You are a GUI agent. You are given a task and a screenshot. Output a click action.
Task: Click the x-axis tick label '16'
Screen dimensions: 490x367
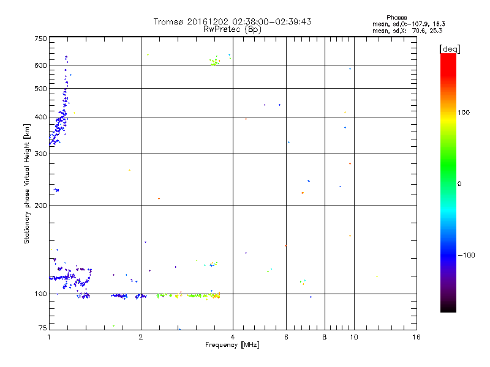coord(417,337)
